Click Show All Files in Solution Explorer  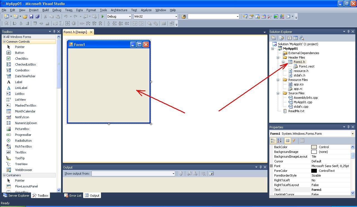(x=281, y=38)
